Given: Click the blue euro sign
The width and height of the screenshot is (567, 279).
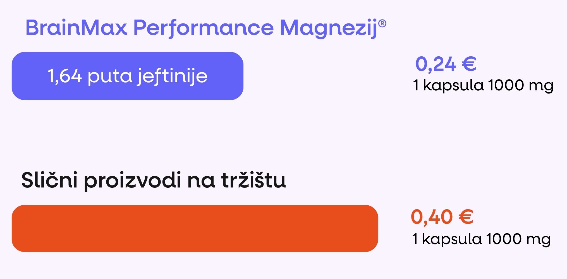Looking at the screenshot, I should [469, 64].
